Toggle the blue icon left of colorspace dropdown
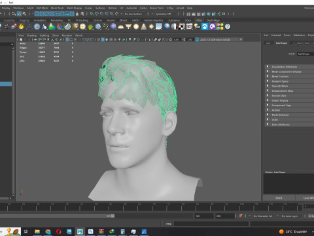314x236 pixels. pyautogui.click(x=197, y=39)
